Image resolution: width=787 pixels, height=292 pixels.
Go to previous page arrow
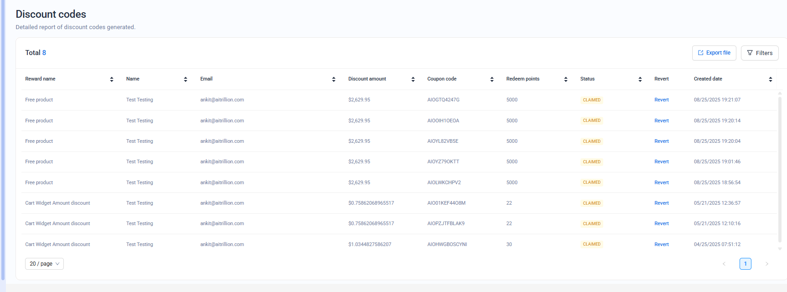click(x=724, y=264)
